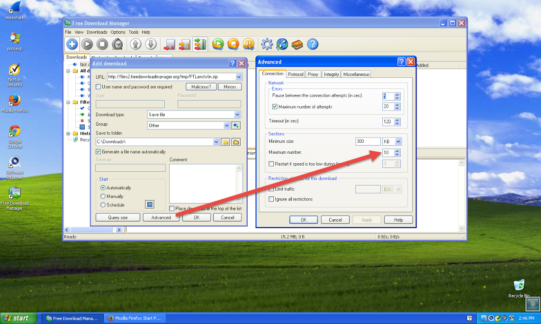Screen dimensions: 541x324
Task: Uncheck Maximum number of attempts
Action: pyautogui.click(x=275, y=107)
